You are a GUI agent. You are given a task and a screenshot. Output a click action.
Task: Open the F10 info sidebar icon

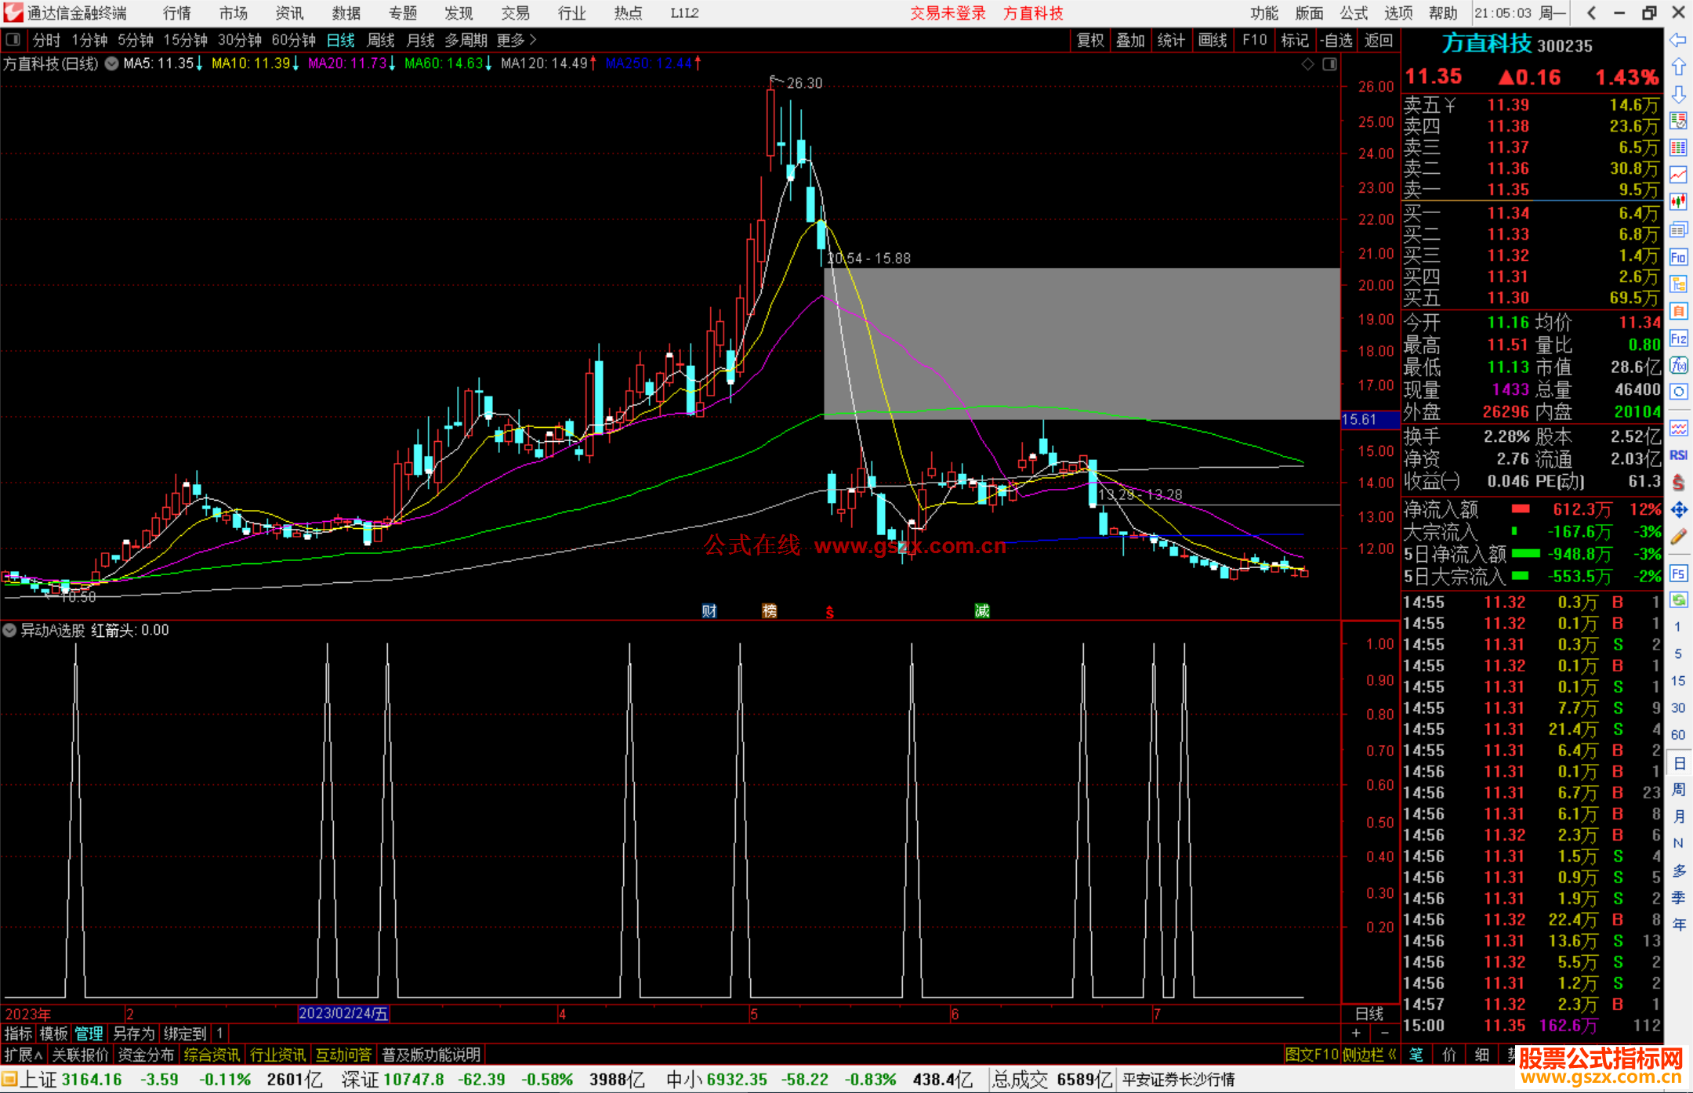click(1678, 258)
